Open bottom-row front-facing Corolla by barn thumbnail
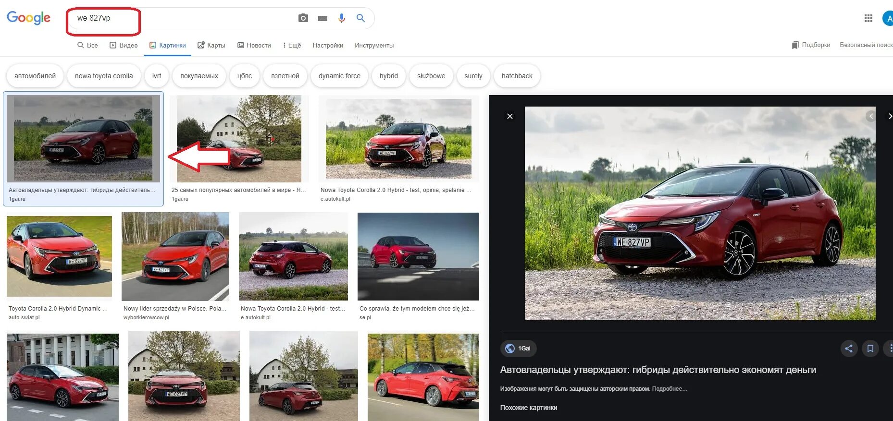 click(184, 377)
